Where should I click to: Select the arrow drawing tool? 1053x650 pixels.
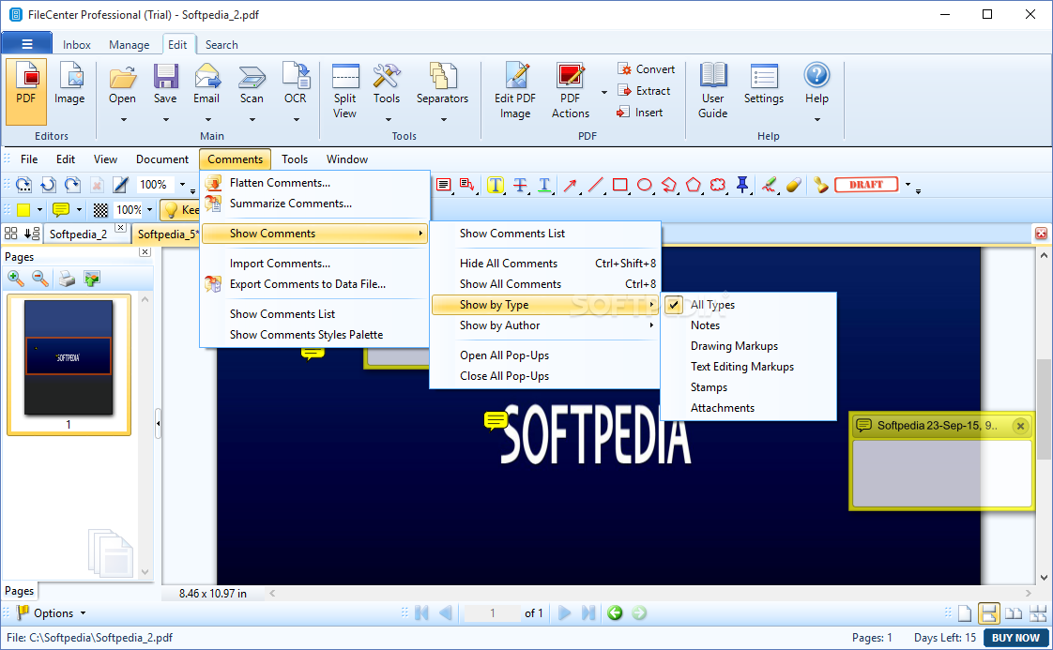pos(571,185)
